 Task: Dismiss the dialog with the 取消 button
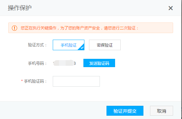(162, 111)
